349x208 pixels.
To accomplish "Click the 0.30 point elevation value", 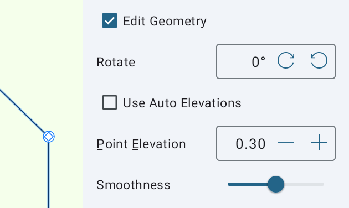I will tap(250, 144).
